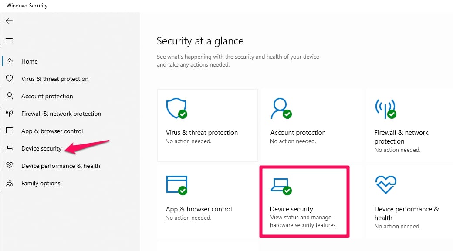Open the Virus & threat protection tile
453x251 pixels.
207,125
